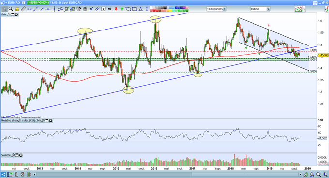
Task: Open Prix panel wrench settings
Action: coord(8,15)
